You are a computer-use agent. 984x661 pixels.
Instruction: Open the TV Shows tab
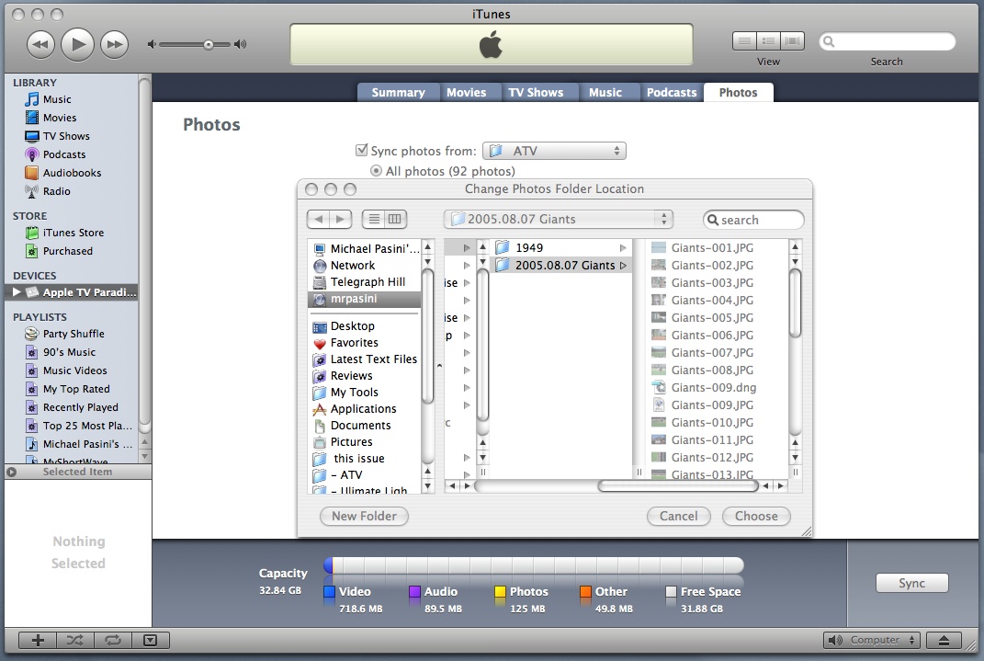(x=536, y=93)
